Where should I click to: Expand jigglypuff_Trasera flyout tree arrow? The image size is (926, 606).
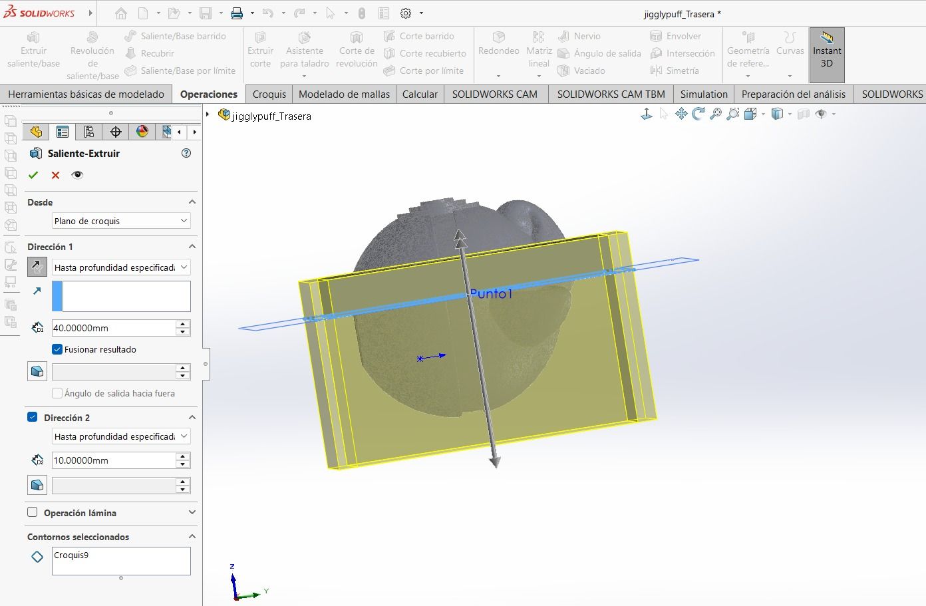click(x=208, y=115)
